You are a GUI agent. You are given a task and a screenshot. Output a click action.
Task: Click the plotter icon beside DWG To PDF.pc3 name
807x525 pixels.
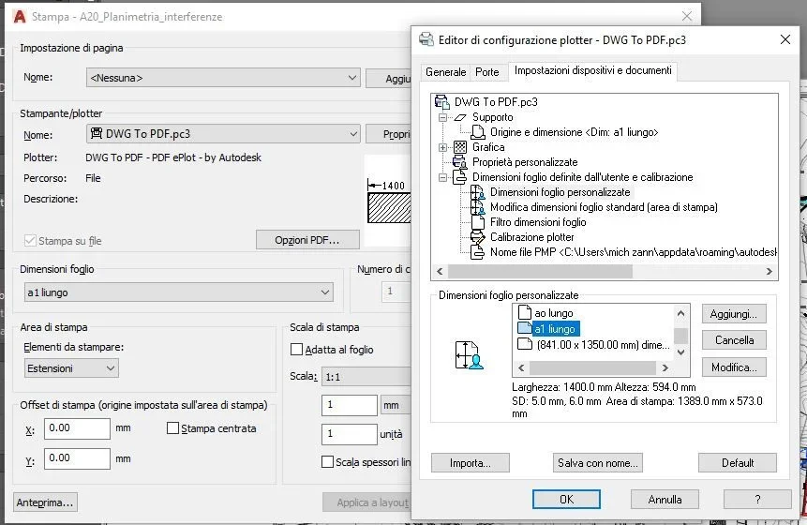pos(97,133)
